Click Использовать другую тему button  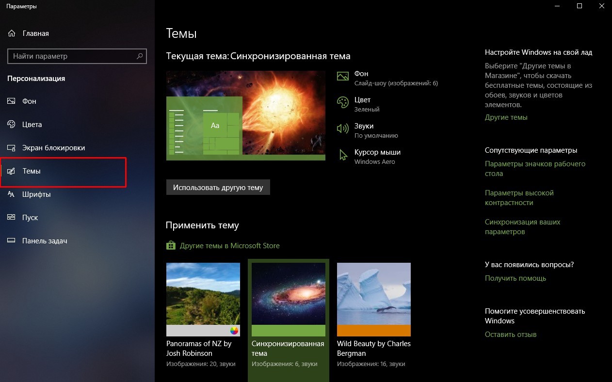[x=218, y=188]
